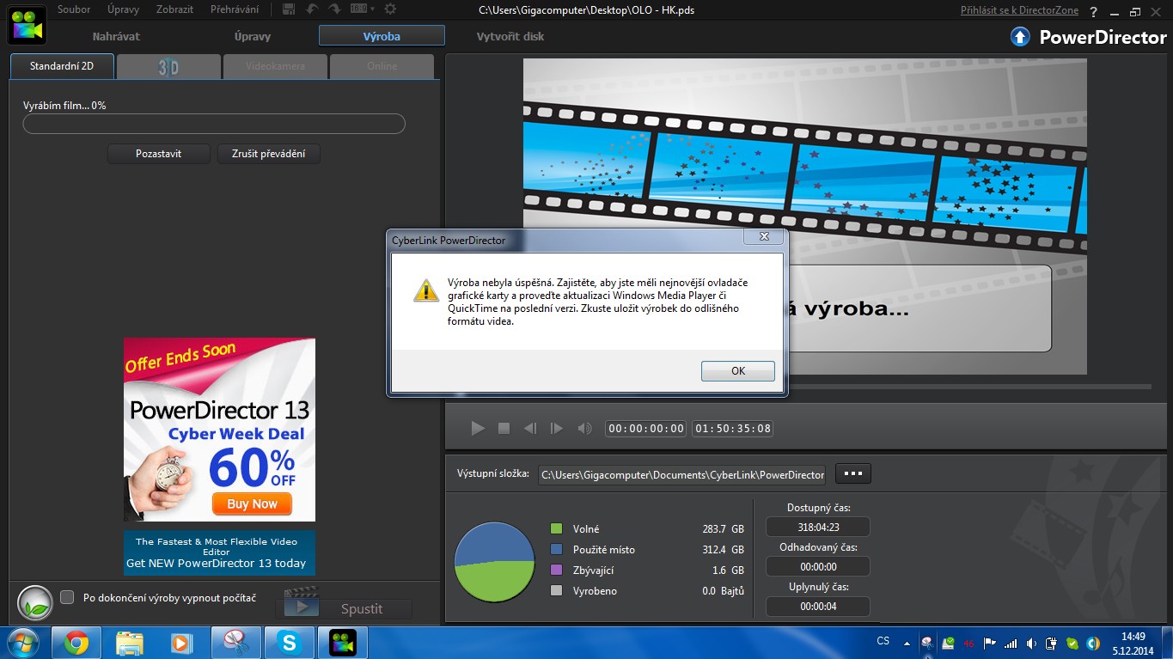The height and width of the screenshot is (659, 1173).
Task: Click the PowerDirector upgrade arrow icon
Action: (x=1019, y=37)
